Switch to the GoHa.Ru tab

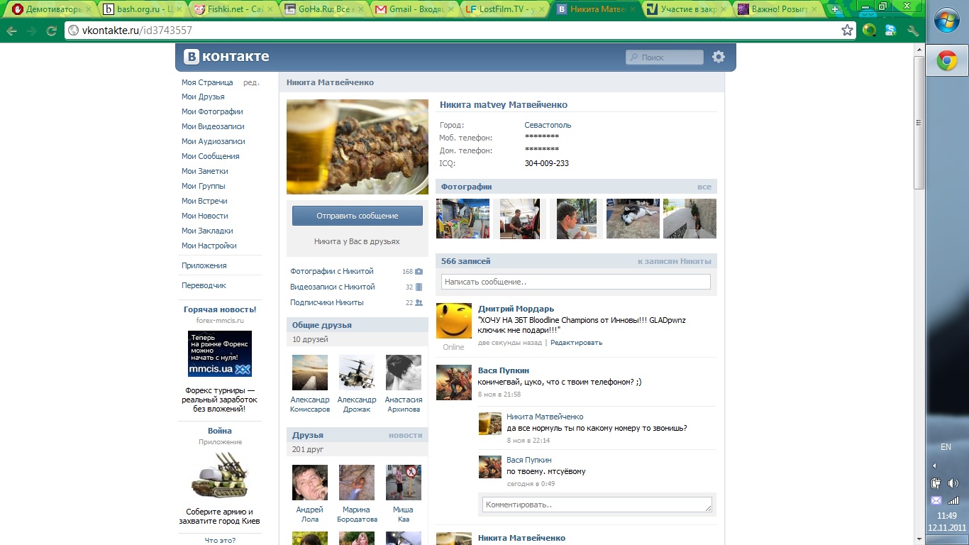(x=321, y=9)
